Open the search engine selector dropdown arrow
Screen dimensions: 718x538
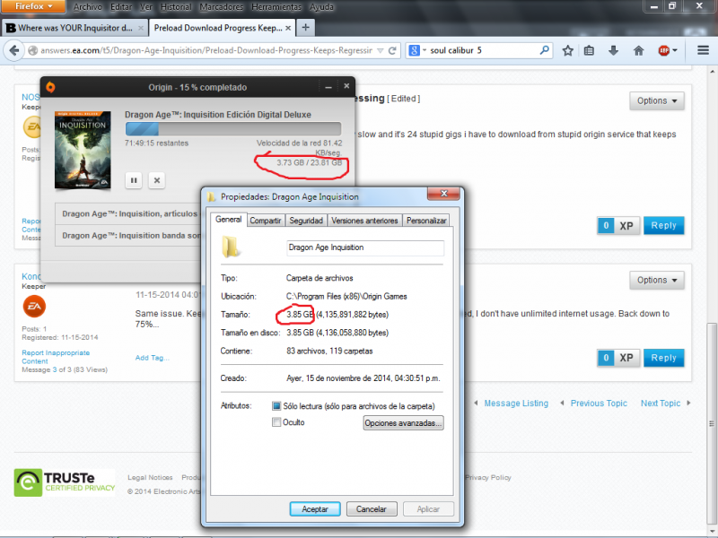pyautogui.click(x=424, y=50)
